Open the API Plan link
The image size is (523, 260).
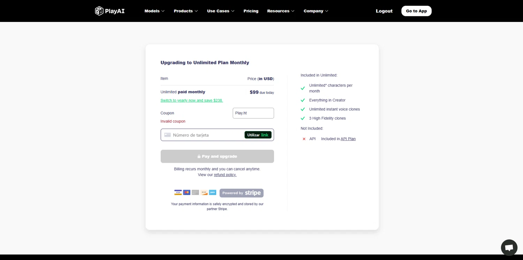348,139
